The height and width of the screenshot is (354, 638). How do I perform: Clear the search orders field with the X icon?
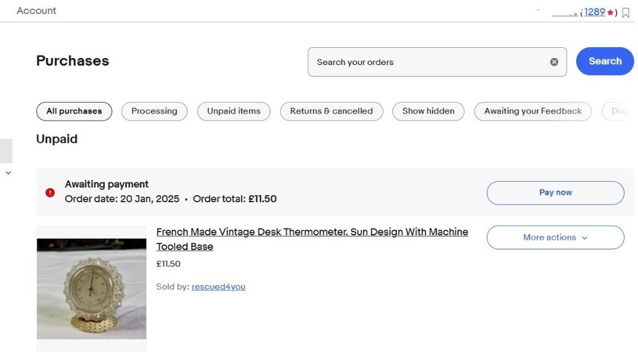tap(554, 62)
